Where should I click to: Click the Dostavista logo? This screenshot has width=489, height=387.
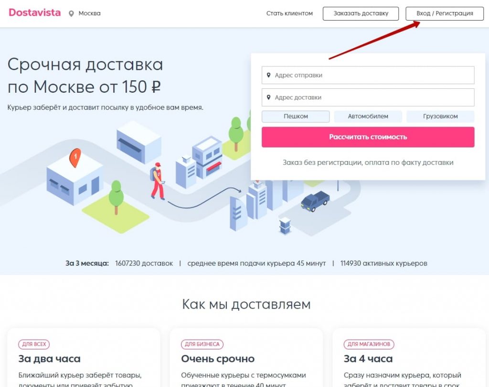pos(34,13)
